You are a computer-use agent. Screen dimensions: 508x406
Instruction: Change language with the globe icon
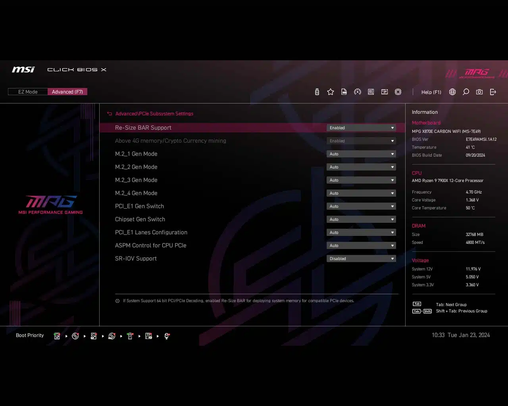(452, 92)
